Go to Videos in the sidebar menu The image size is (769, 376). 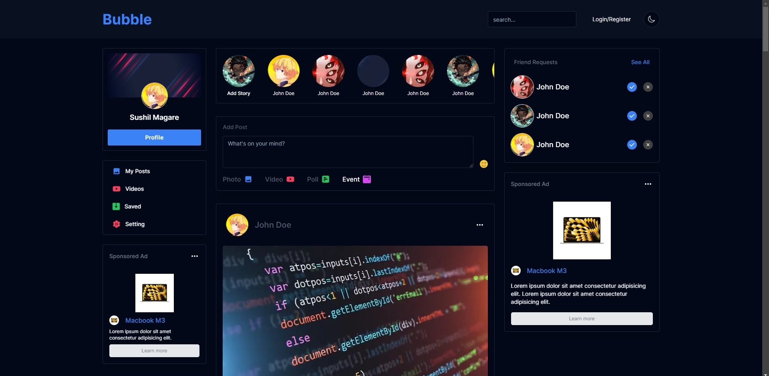128,189
